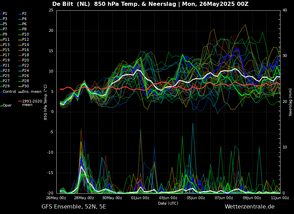Select the Ens. mean legend entry

point(30,92)
